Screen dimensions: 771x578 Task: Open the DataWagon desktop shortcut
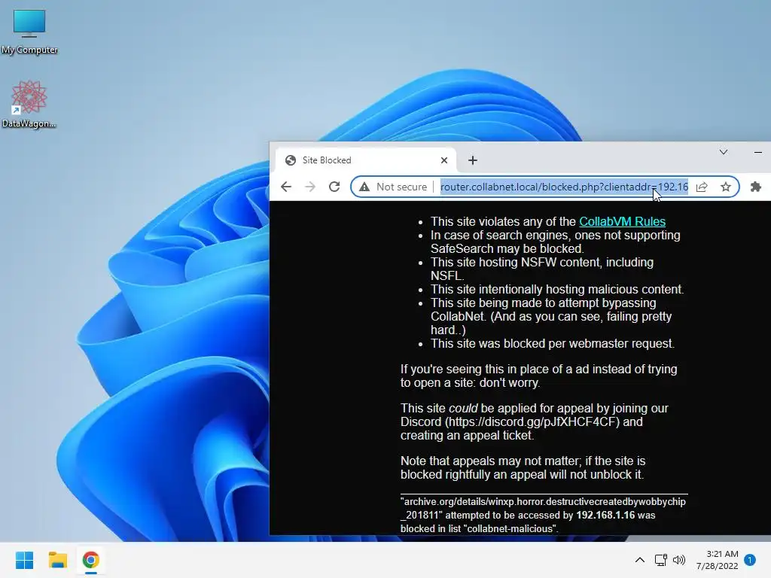(x=29, y=104)
